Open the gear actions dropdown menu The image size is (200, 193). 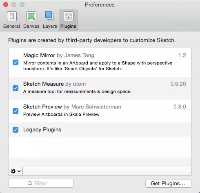[x=16, y=171]
